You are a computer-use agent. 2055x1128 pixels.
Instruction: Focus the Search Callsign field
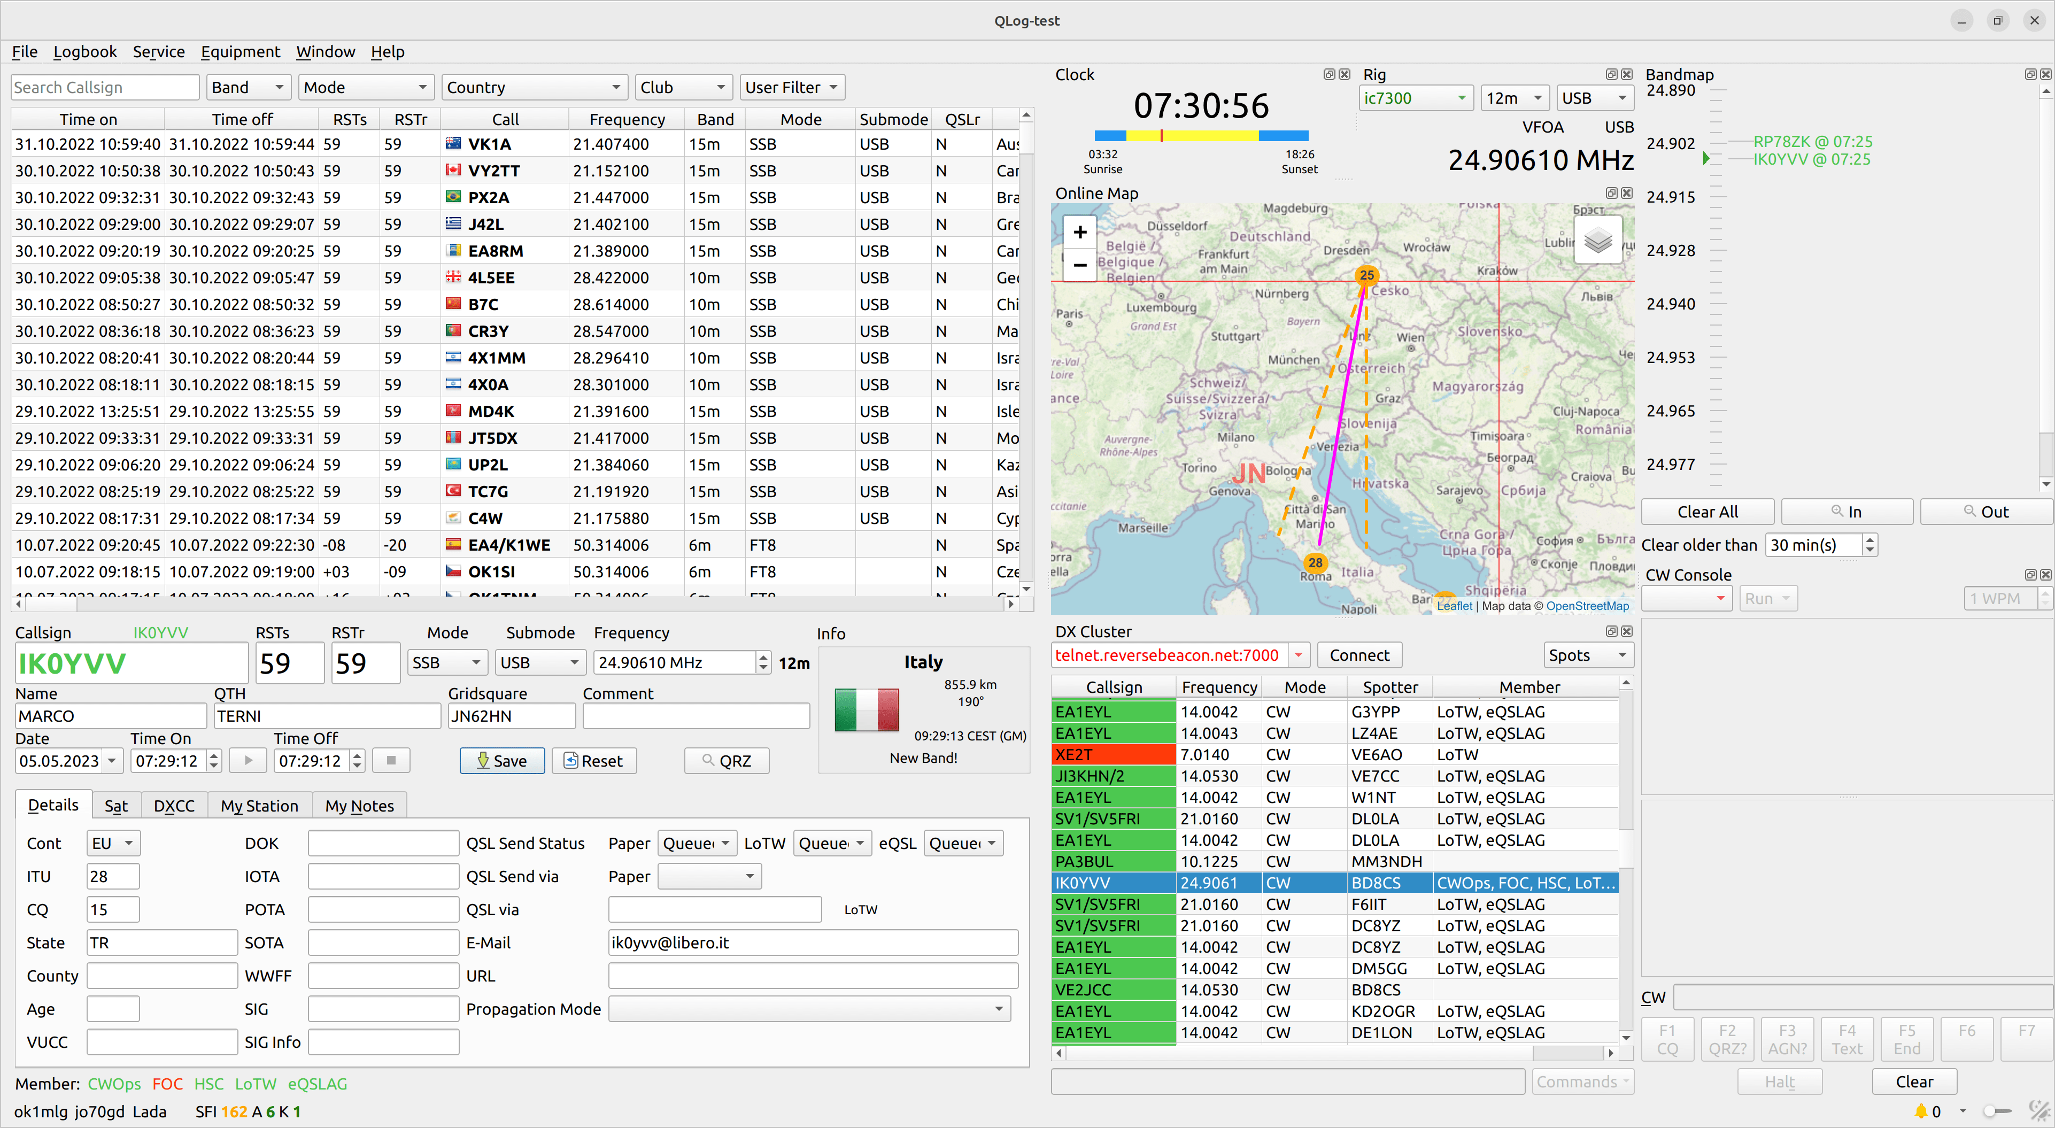(x=105, y=87)
